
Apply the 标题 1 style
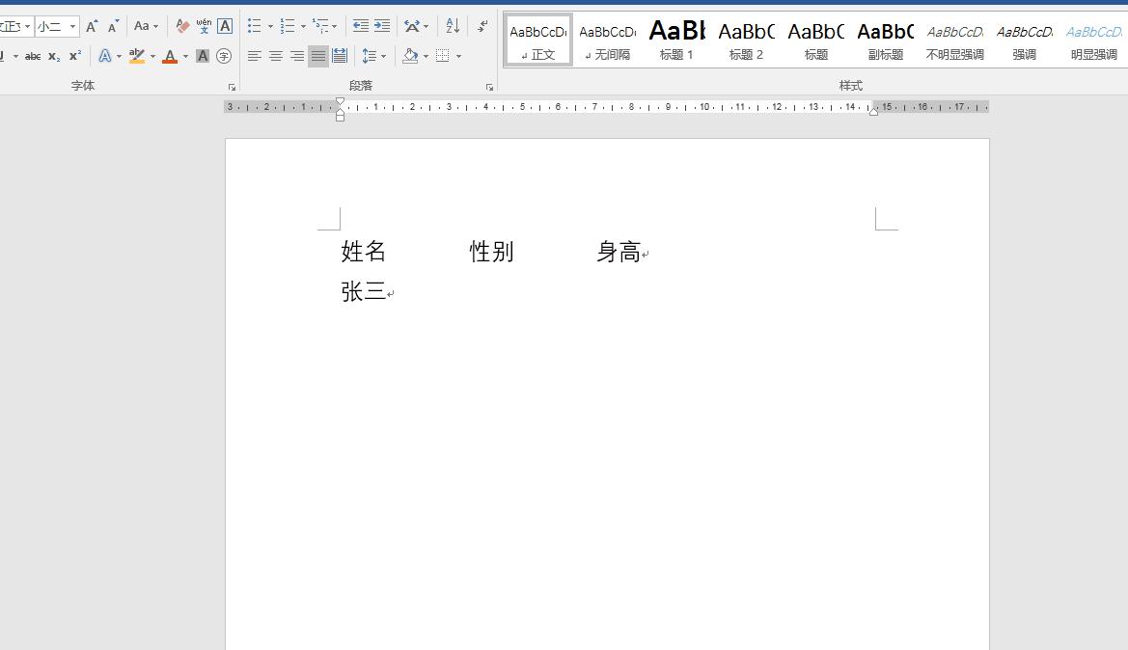pyautogui.click(x=676, y=39)
